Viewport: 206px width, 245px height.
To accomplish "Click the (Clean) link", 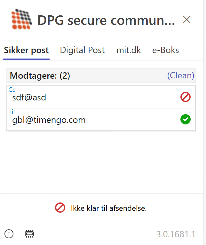I will click(x=181, y=75).
